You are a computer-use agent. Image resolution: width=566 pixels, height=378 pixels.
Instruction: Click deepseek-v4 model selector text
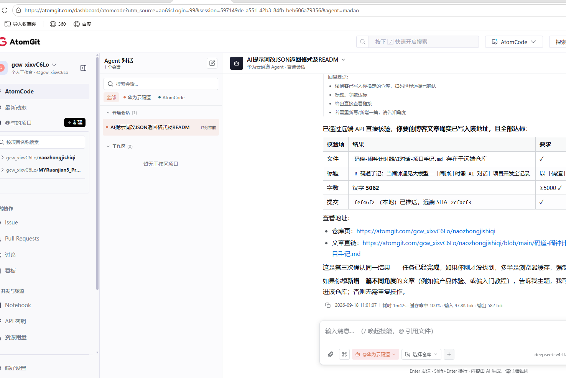point(550,355)
